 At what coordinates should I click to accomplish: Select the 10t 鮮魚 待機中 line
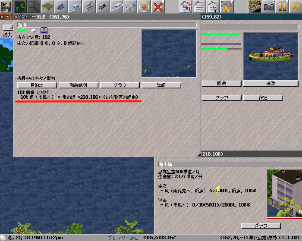click(x=34, y=92)
